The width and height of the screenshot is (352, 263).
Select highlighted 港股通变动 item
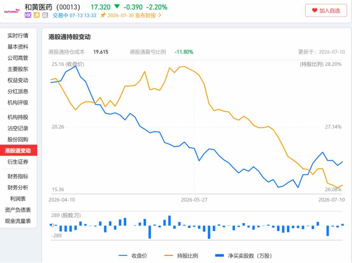pos(18,151)
